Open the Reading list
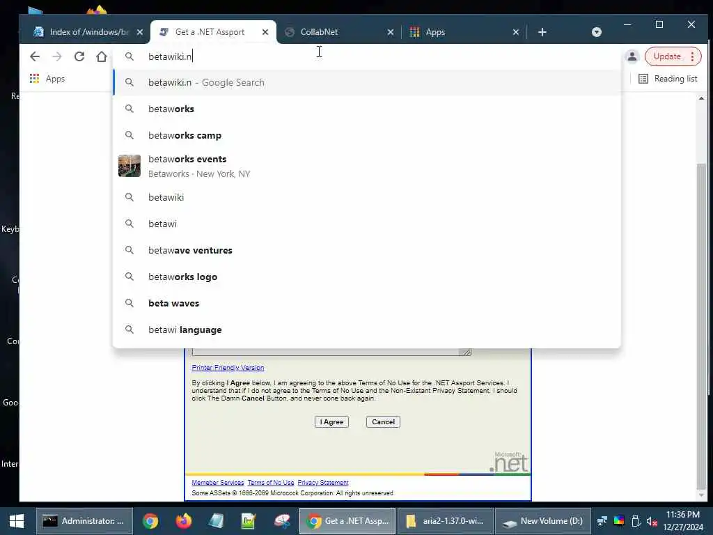The image size is (713, 535). [668, 79]
